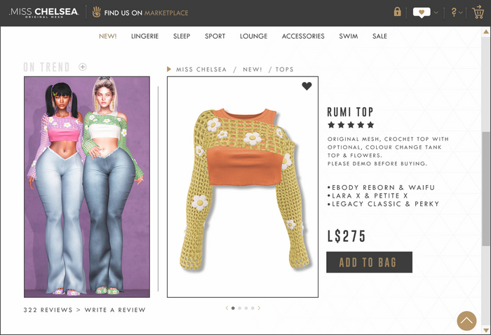Click the back-to-top gold circle arrow
491x335 pixels.
click(x=466, y=320)
